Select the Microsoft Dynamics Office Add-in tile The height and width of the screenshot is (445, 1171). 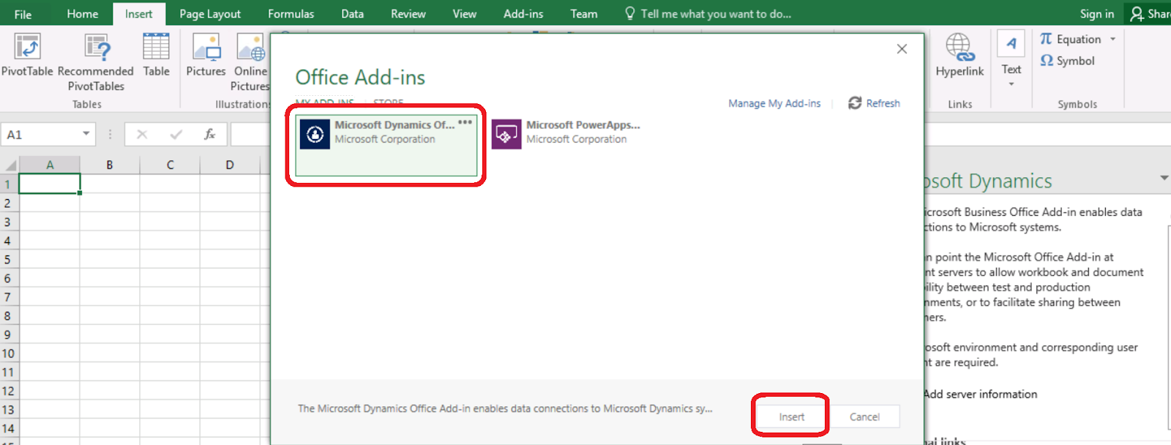coord(386,145)
